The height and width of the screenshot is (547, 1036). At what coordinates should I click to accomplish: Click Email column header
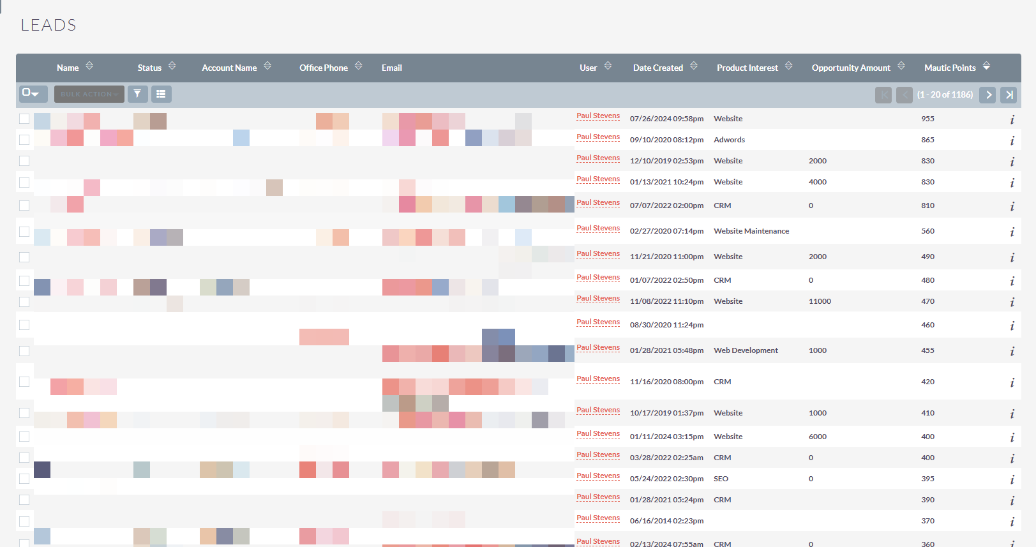click(392, 68)
